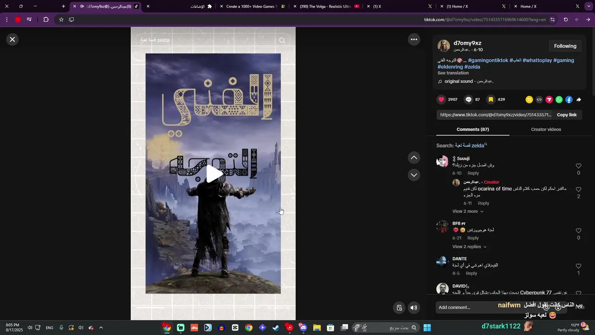Switch to the Comments (87) tab
Image resolution: width=595 pixels, height=335 pixels.
coord(473,129)
